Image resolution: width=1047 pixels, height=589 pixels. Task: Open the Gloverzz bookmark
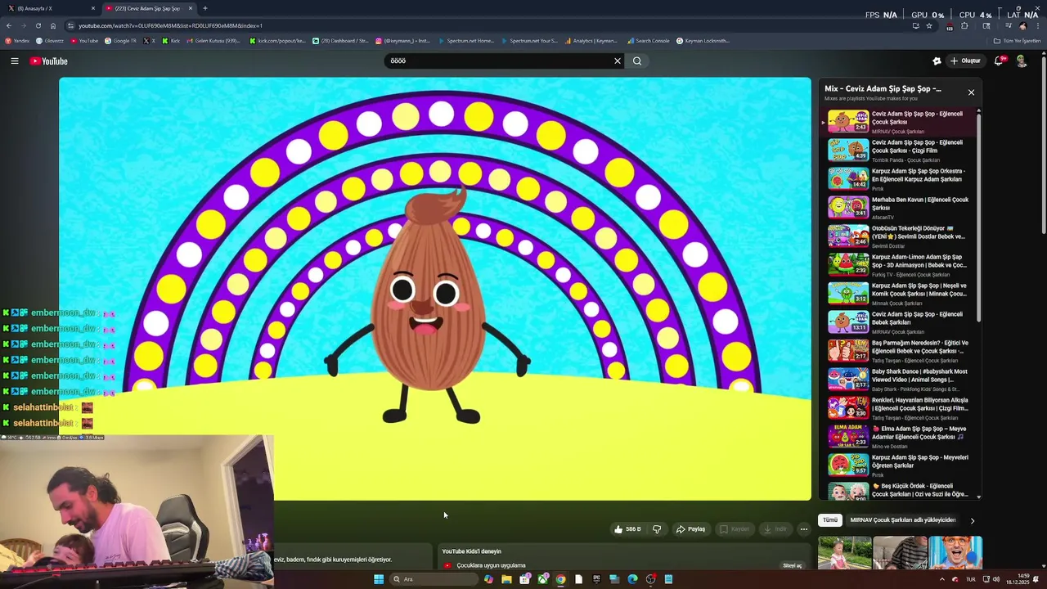coord(50,41)
